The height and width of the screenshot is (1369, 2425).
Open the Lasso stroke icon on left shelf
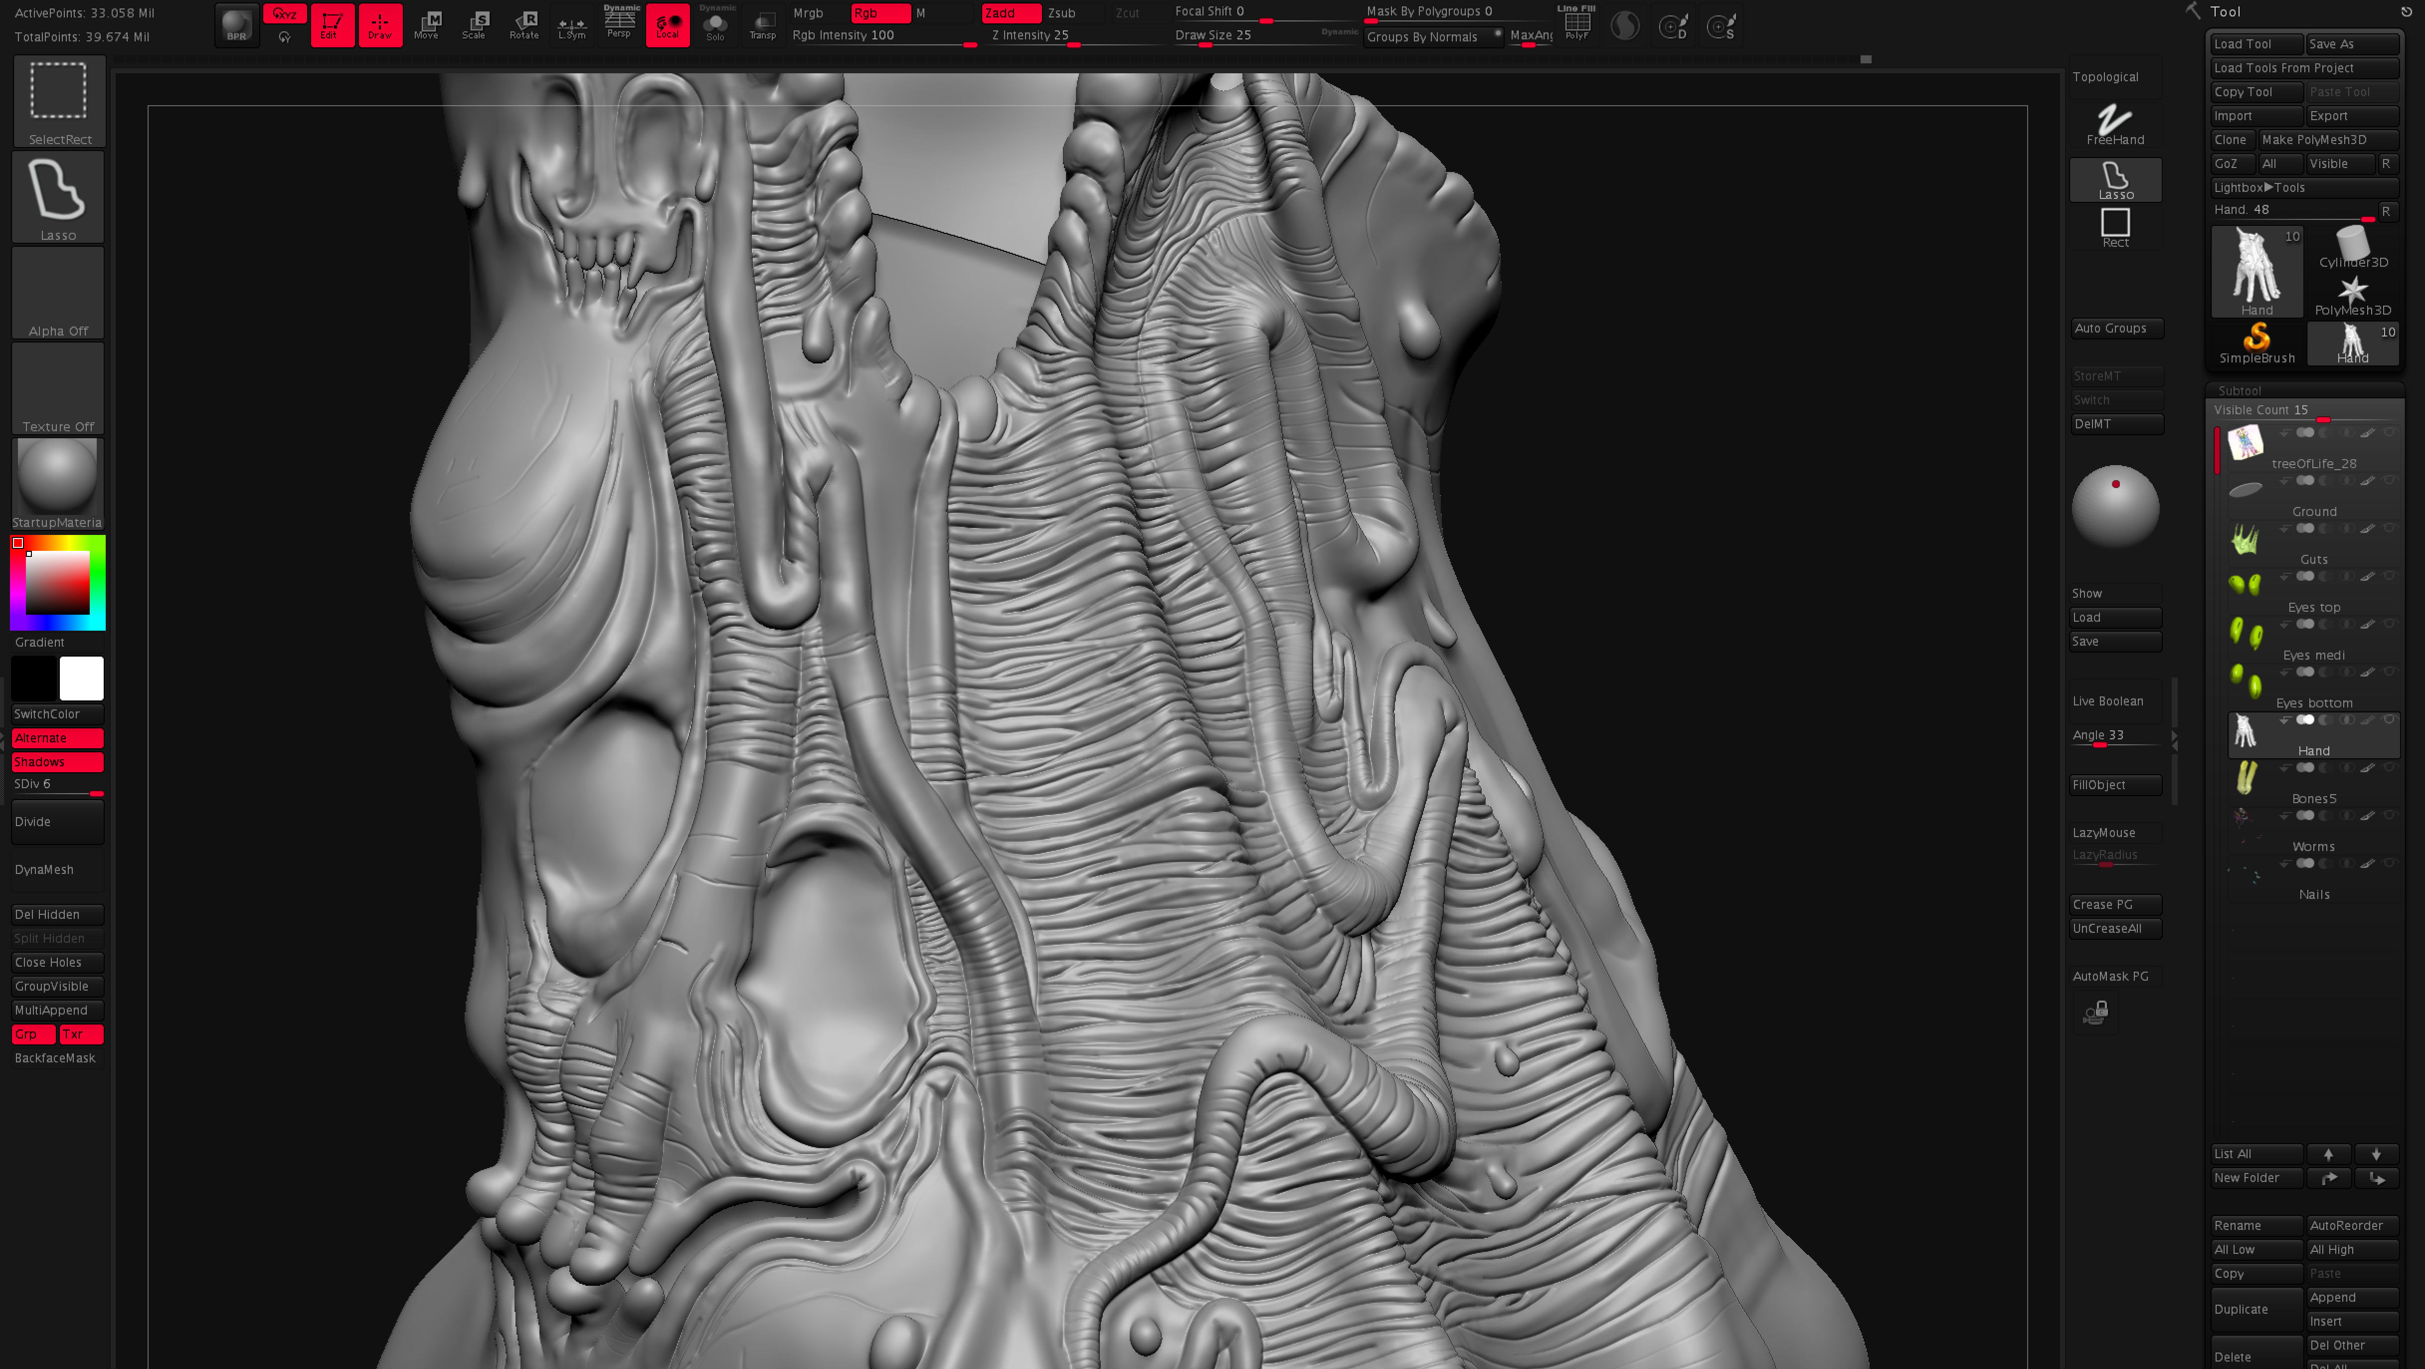click(58, 197)
